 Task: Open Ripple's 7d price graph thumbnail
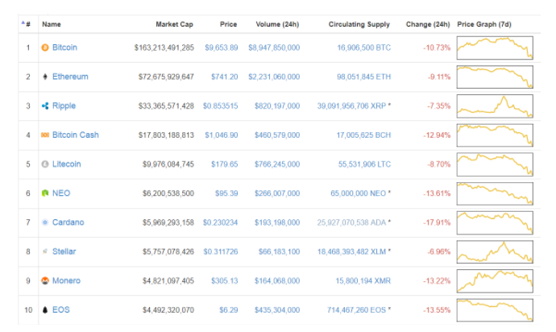[495, 106]
